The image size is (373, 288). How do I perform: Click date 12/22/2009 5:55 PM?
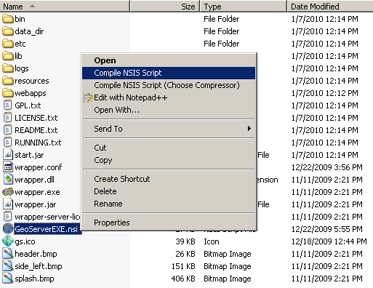pyautogui.click(x=327, y=229)
